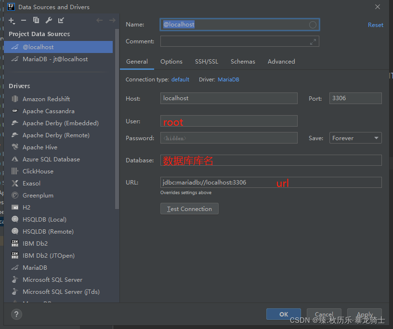Image resolution: width=393 pixels, height=329 pixels.
Task: Click the left panel vertical scrollbar
Action: click(x=117, y=119)
